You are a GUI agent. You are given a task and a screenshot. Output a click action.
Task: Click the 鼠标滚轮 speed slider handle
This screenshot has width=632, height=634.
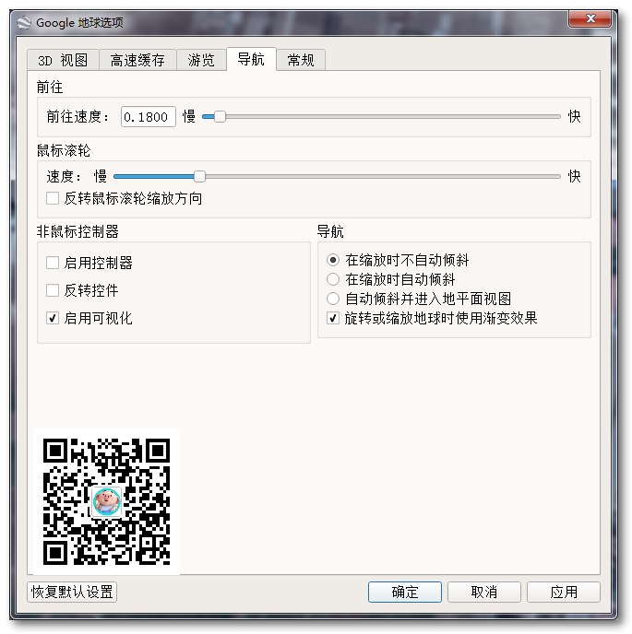pyautogui.click(x=199, y=176)
